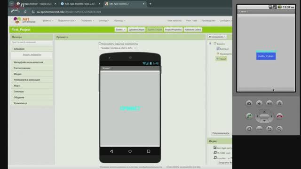301x169 pixels.
Task: Expand the Медиа palette section
Action: (32, 74)
